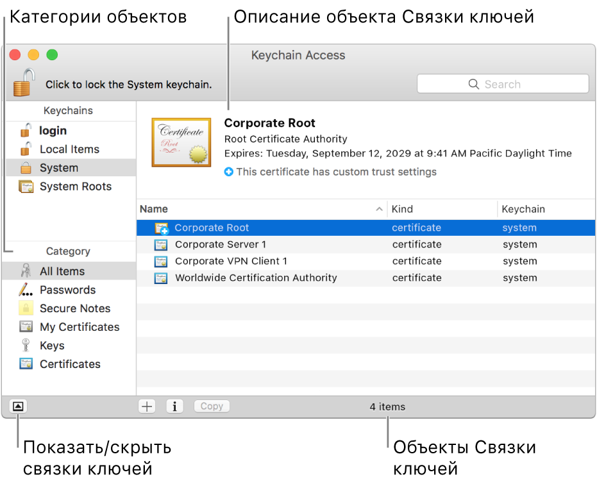The image size is (597, 486).
Task: Show the Secure Notes category
Action: coord(69,308)
